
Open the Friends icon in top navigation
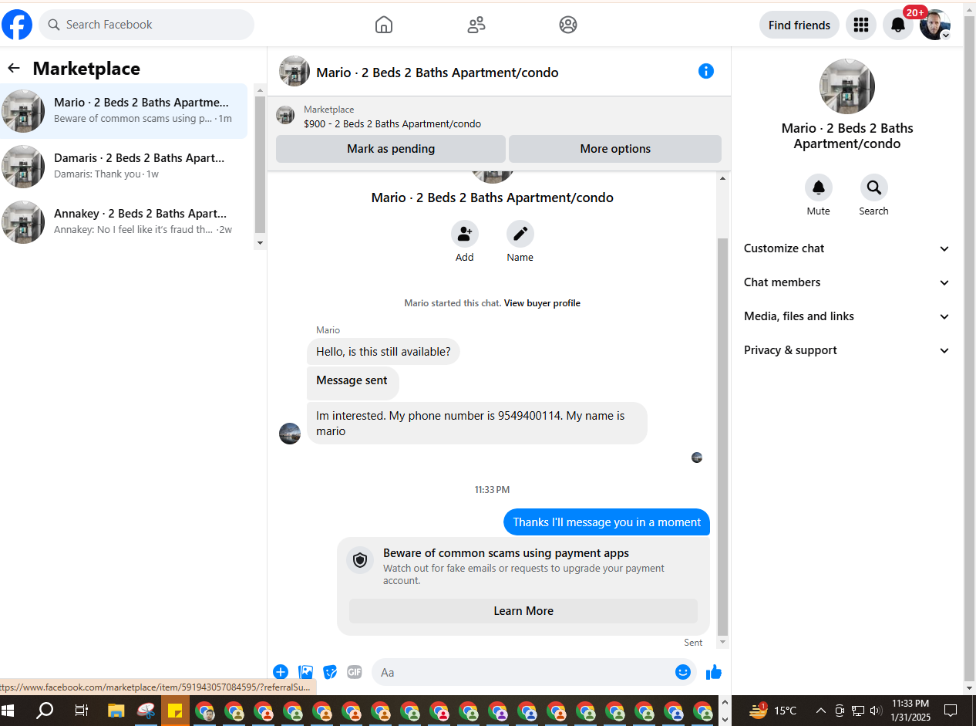click(476, 25)
